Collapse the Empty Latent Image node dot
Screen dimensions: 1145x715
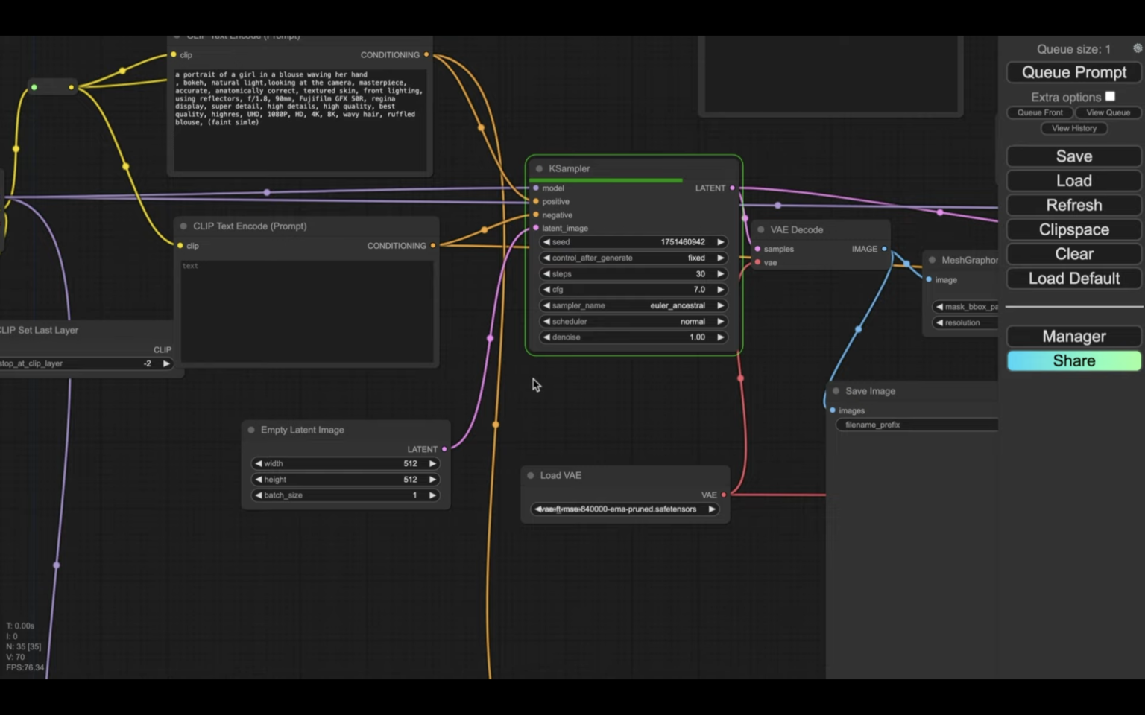(x=251, y=430)
